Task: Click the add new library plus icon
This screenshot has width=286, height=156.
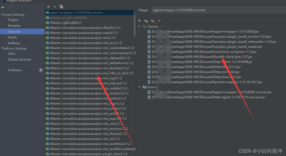Action: [x=48, y=7]
